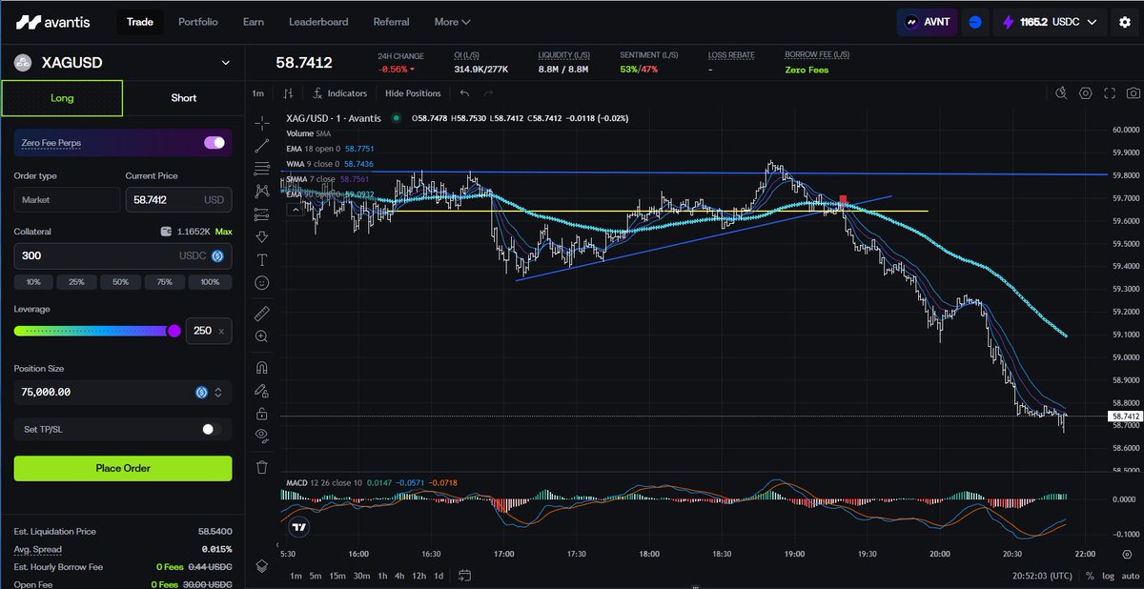
Task: Take a chart snapshot with camera icon
Action: (x=1132, y=93)
